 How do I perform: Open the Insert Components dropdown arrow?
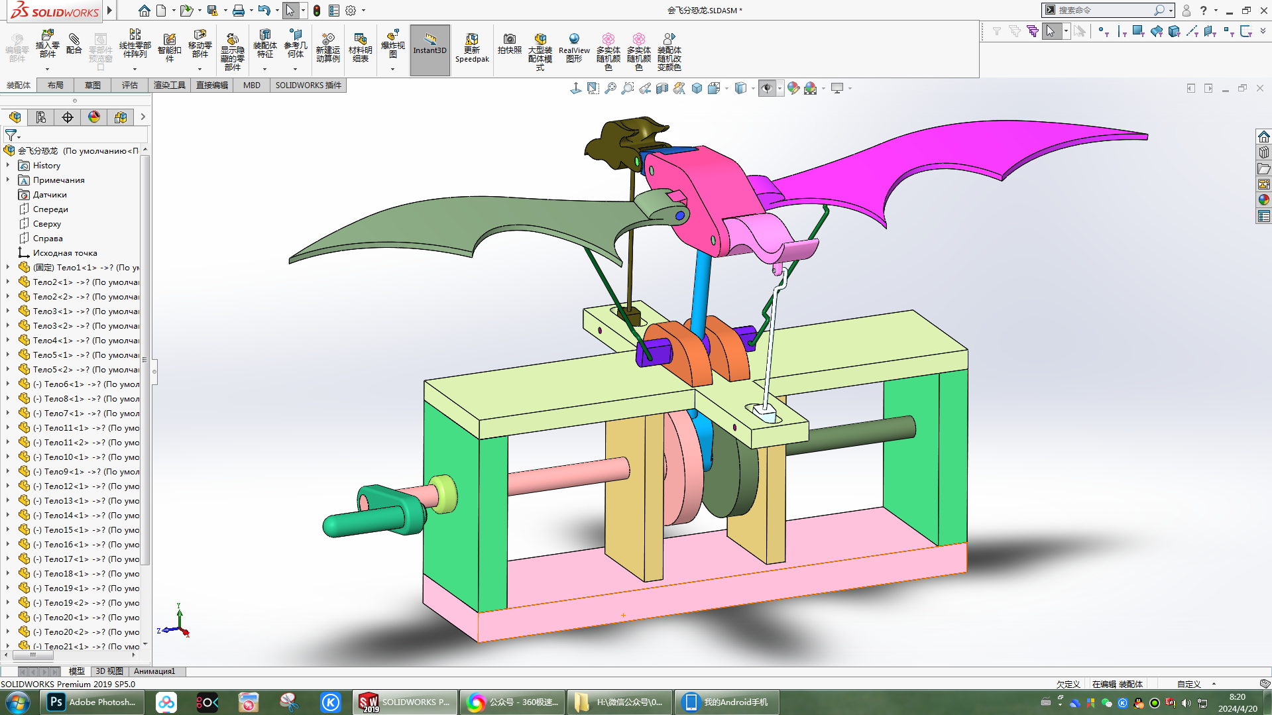tap(47, 69)
